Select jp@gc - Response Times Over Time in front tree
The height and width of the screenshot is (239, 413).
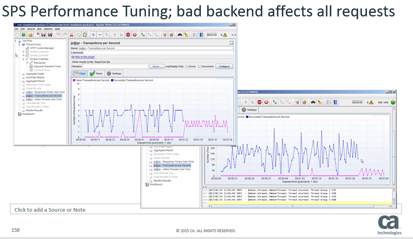tap(45, 92)
